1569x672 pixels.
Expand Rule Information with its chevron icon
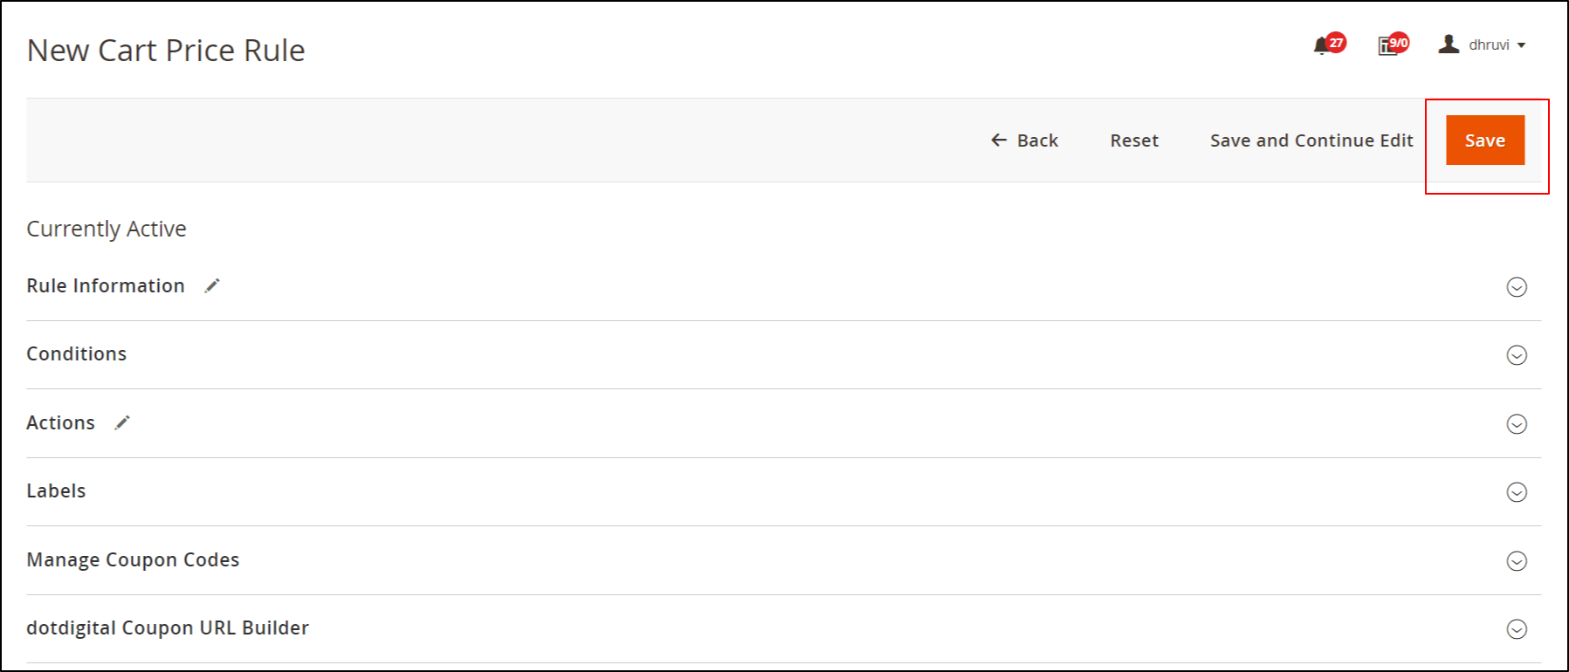click(x=1517, y=287)
